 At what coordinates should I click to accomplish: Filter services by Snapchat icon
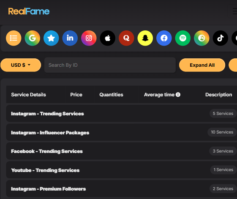coord(145,38)
